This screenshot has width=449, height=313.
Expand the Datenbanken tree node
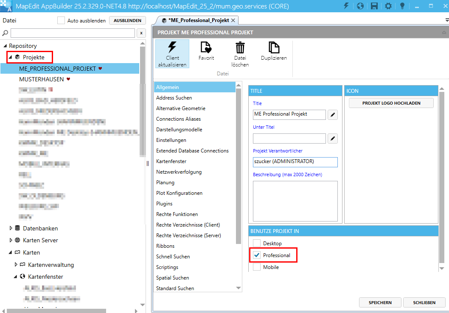coord(11,228)
